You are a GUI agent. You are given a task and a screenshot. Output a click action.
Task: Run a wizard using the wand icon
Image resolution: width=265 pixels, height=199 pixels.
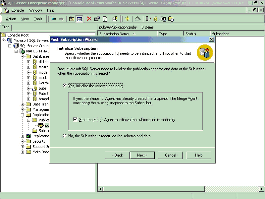[137, 19]
